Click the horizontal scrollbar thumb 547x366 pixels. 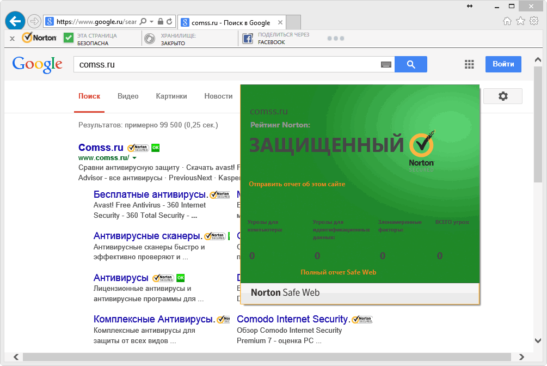click(267, 357)
